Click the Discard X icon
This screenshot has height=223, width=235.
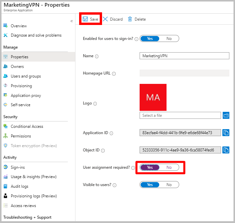coord(105,19)
